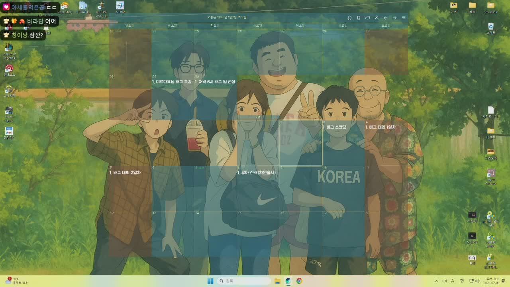
Task: Open Chrome from the taskbar
Action: 299,281
